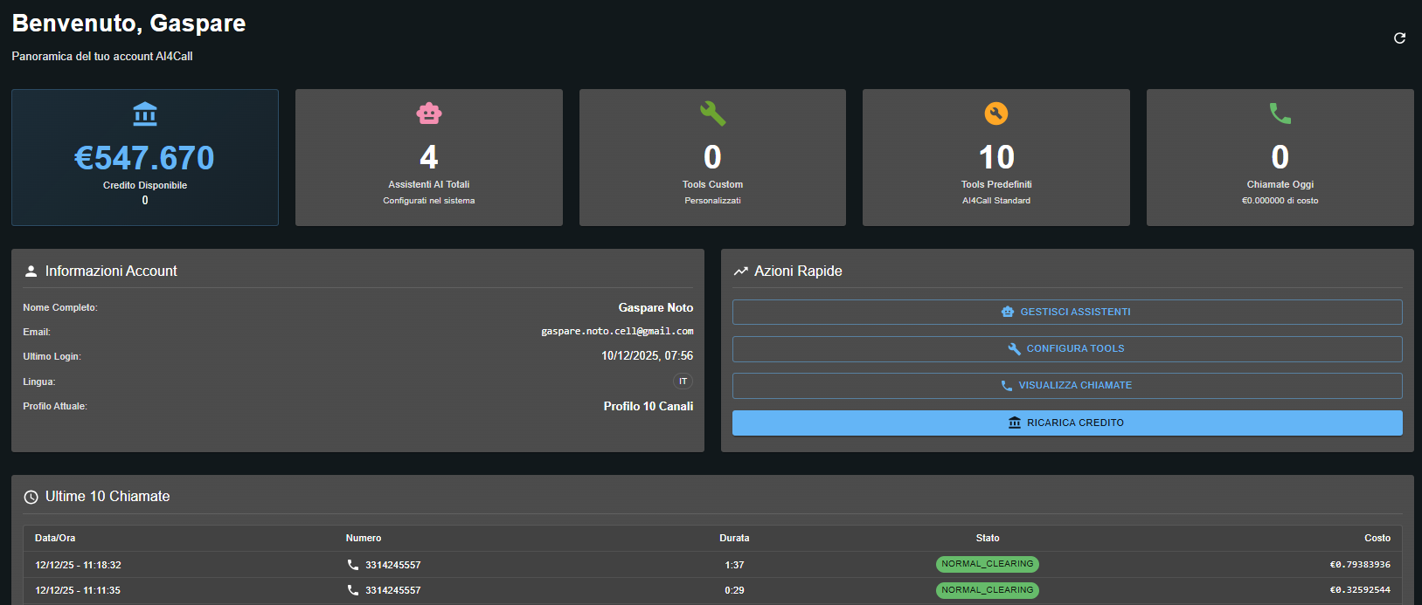1422x605 pixels.
Task: Click the duration 1:37
Action: tap(734, 565)
